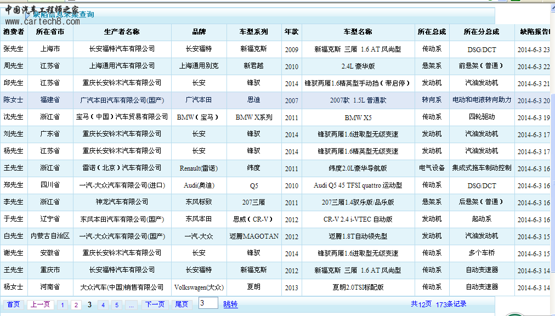Click 集成式拖车制动控制 sub-assembly cell
Screen dimensions: 555x316
coord(482,168)
